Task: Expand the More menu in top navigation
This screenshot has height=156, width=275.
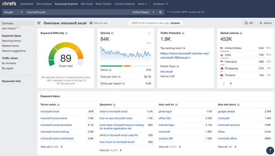Action: coord(143,4)
